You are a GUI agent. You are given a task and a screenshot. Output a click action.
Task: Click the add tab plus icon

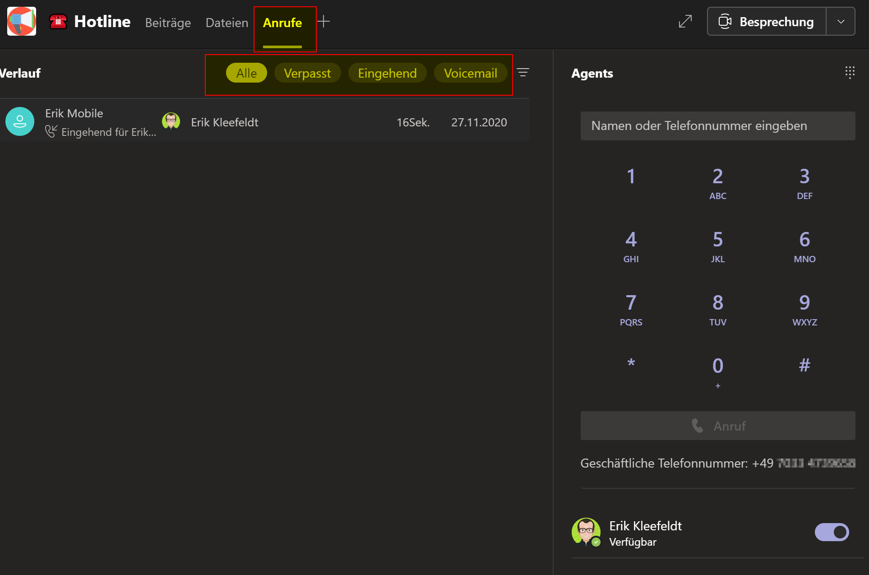pyautogui.click(x=324, y=21)
